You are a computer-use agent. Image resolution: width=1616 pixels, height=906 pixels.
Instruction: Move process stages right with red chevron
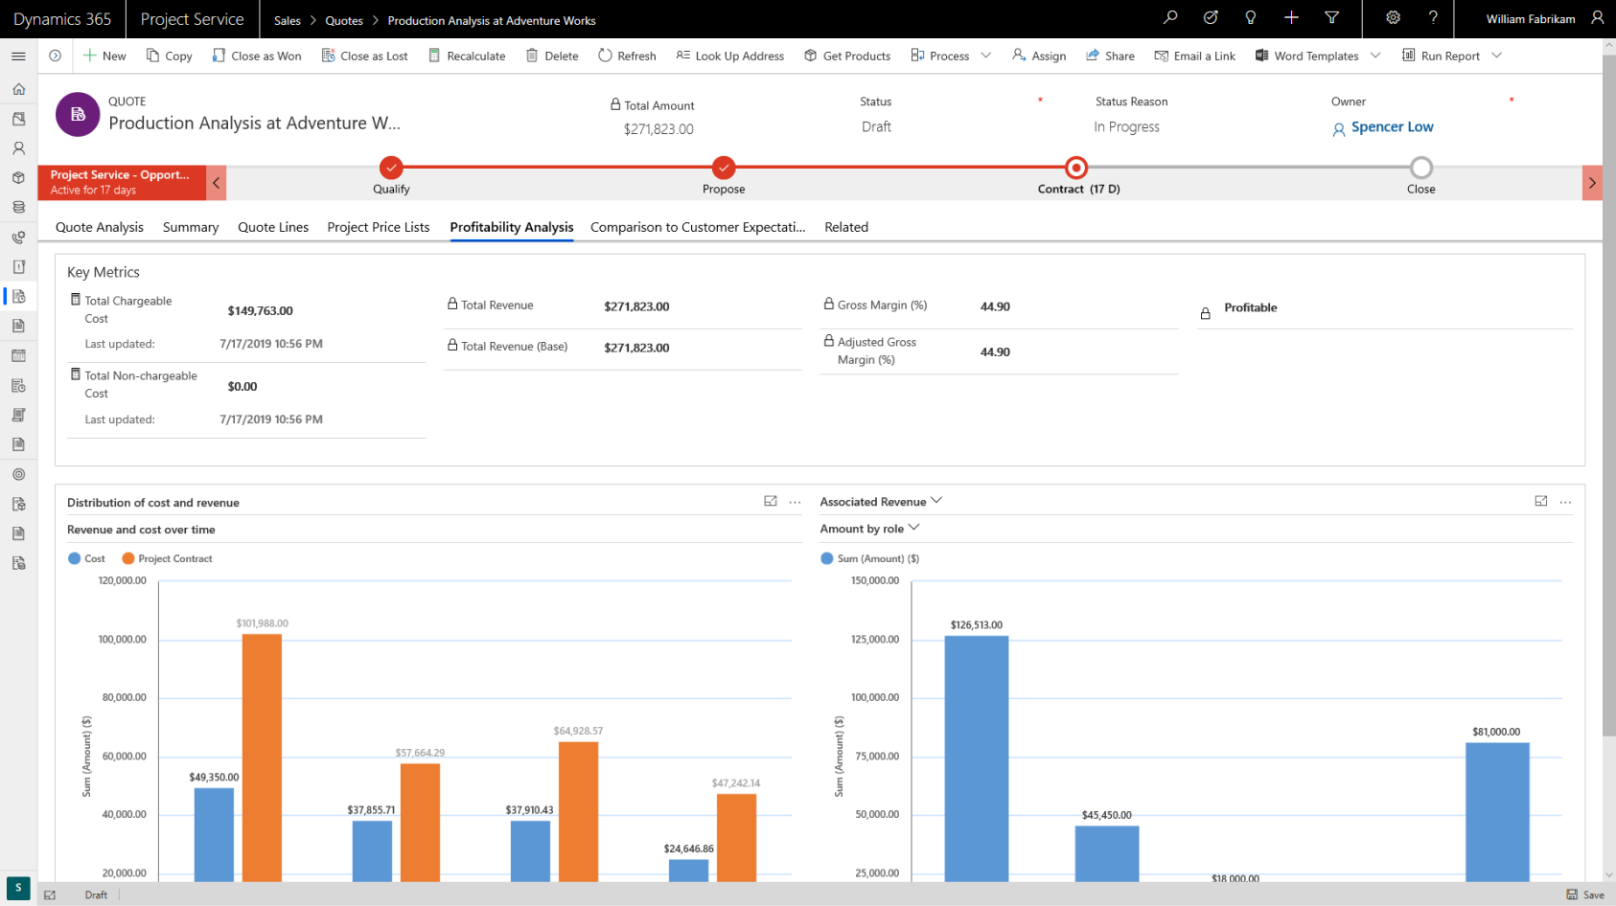[1592, 183]
